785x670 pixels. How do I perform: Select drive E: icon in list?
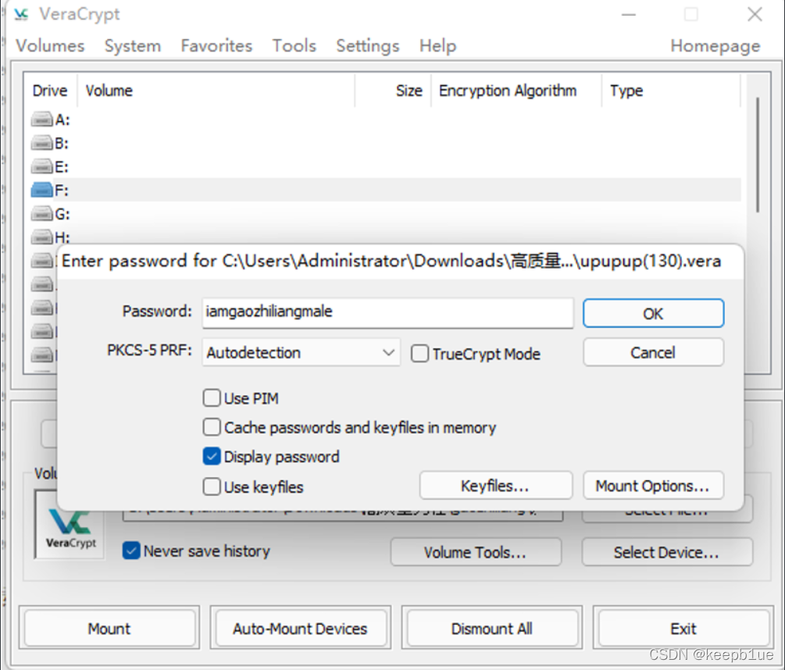[x=41, y=166]
